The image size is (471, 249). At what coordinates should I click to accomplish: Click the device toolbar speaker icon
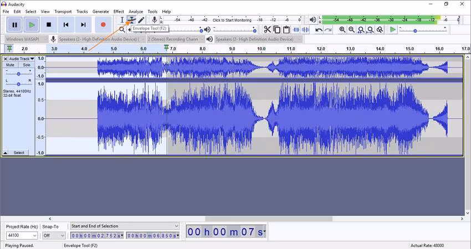click(x=209, y=39)
